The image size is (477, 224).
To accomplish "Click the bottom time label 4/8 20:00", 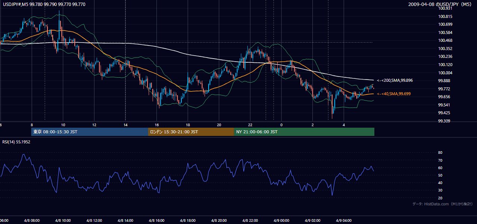I will [x=219, y=221].
